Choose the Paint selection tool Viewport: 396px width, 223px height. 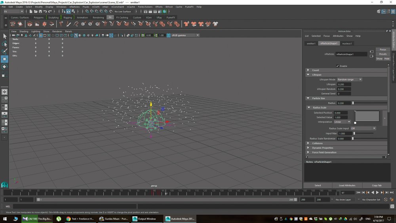4,51
